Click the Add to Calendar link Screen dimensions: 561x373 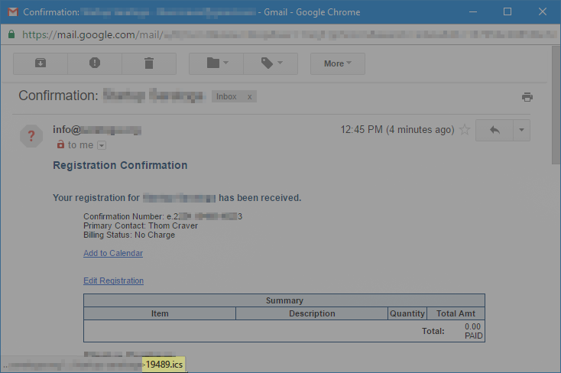[x=112, y=253]
